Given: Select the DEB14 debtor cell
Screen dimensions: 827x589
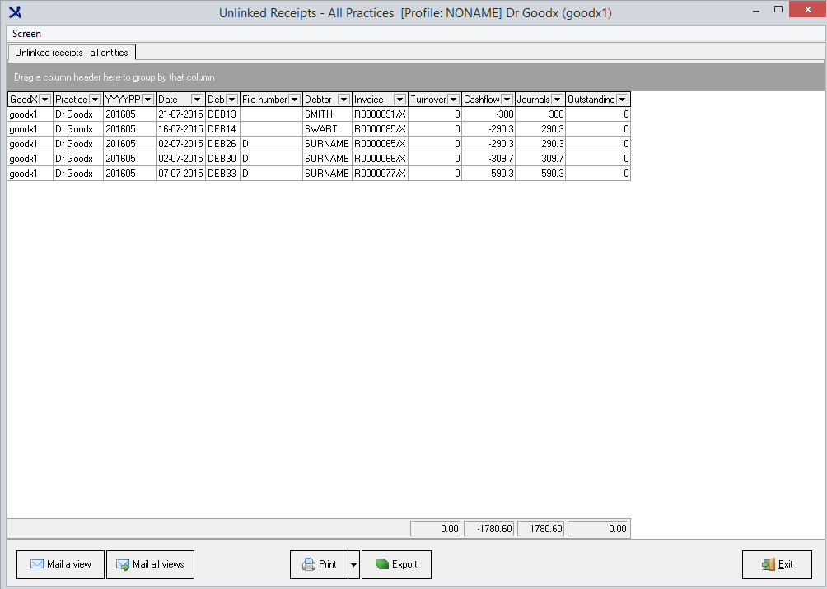Looking at the screenshot, I should pos(222,129).
